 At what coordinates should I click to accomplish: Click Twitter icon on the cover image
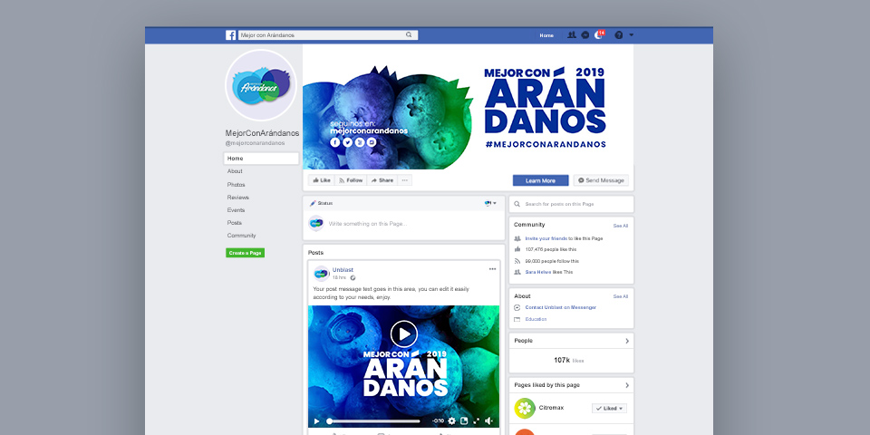coord(347,142)
